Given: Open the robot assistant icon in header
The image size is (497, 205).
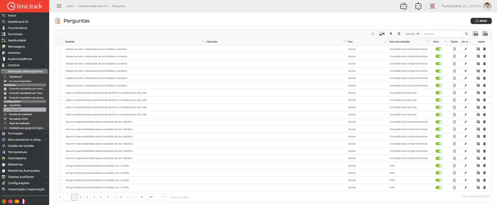Looking at the screenshot, I should tap(418, 6).
